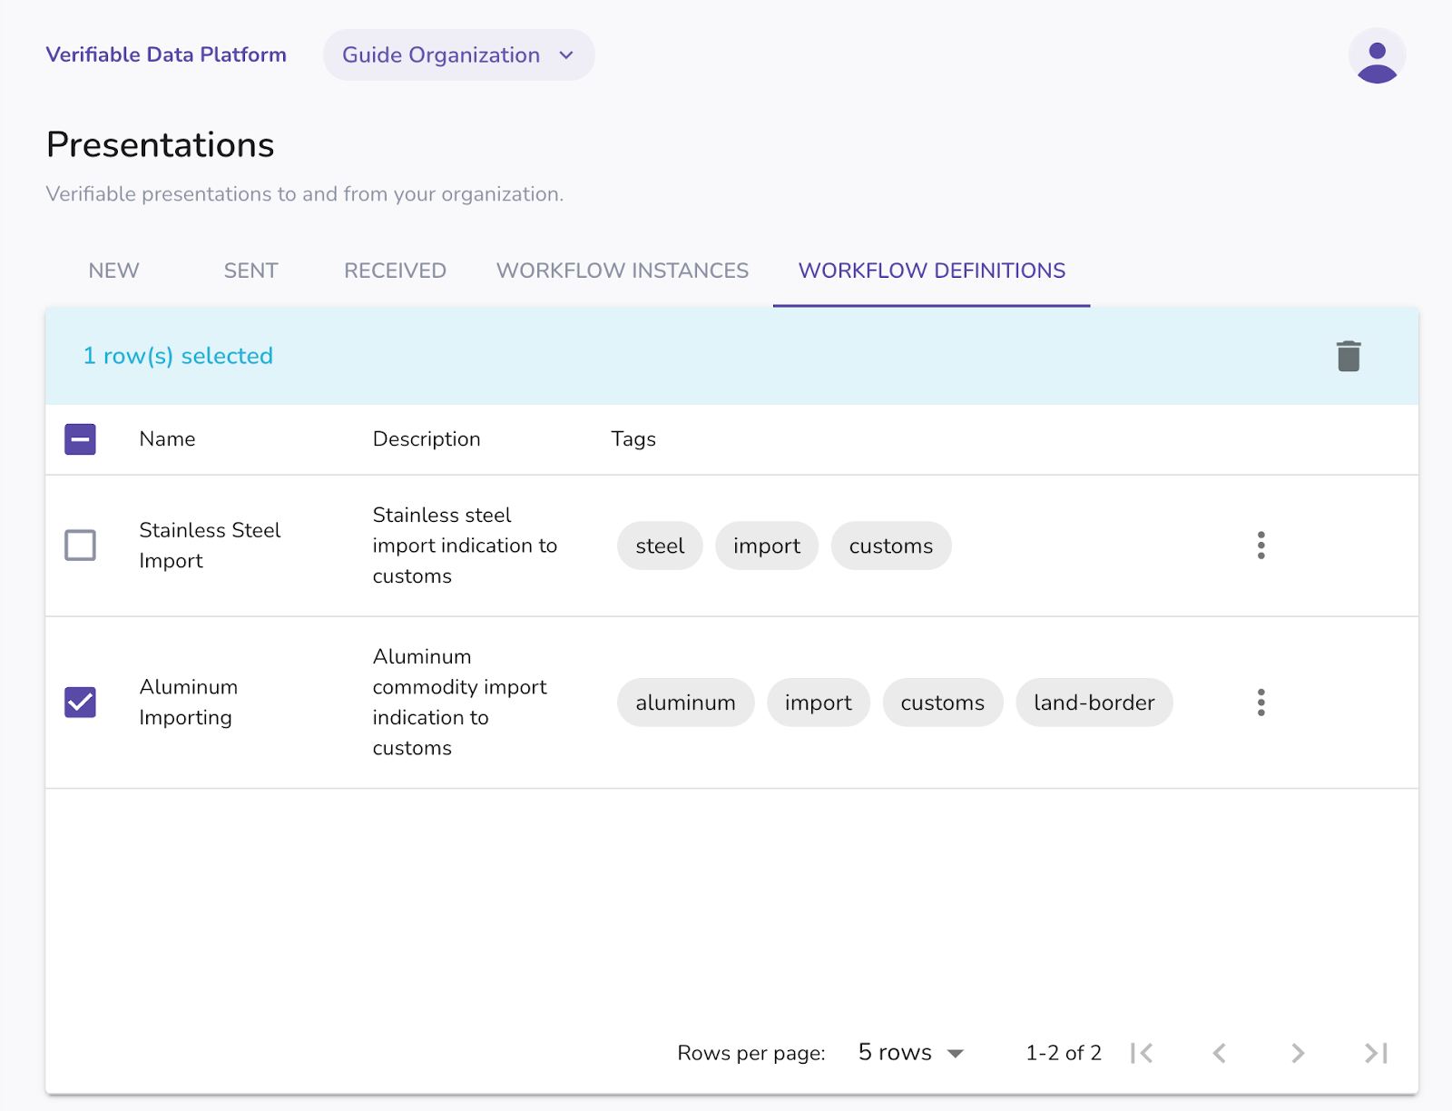
Task: Open actions menu for Aluminum Importing
Action: point(1261,703)
